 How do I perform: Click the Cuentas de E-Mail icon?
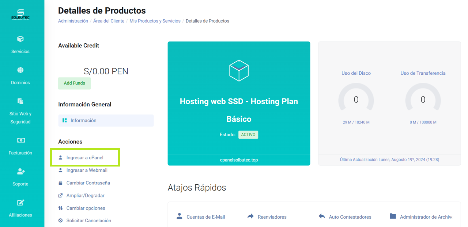coord(179,216)
